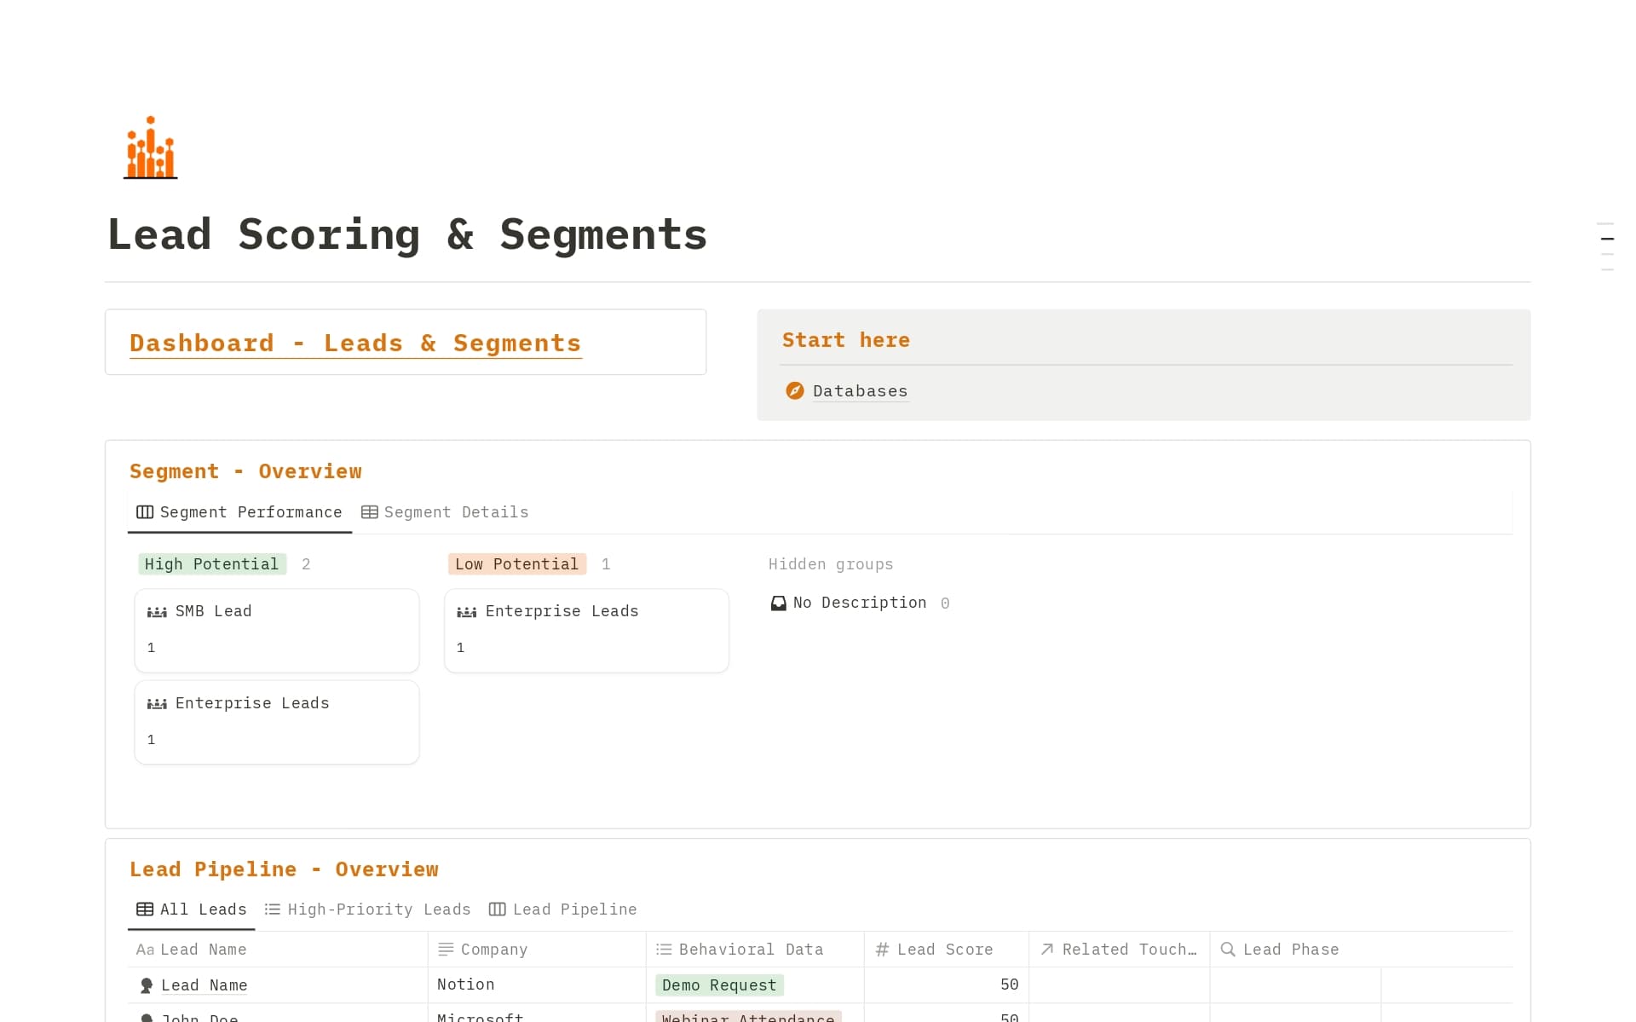Open the Lead Name column header menu
Image resolution: width=1636 pixels, height=1022 pixels.
click(x=277, y=950)
